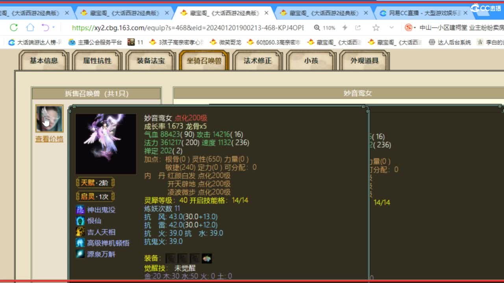The width and height of the screenshot is (504, 283).
Task: Click the 启灵·1次 badge
Action: coord(95,197)
